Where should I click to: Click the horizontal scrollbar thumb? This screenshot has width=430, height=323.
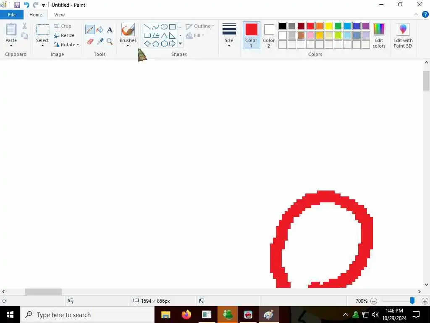[43, 292]
